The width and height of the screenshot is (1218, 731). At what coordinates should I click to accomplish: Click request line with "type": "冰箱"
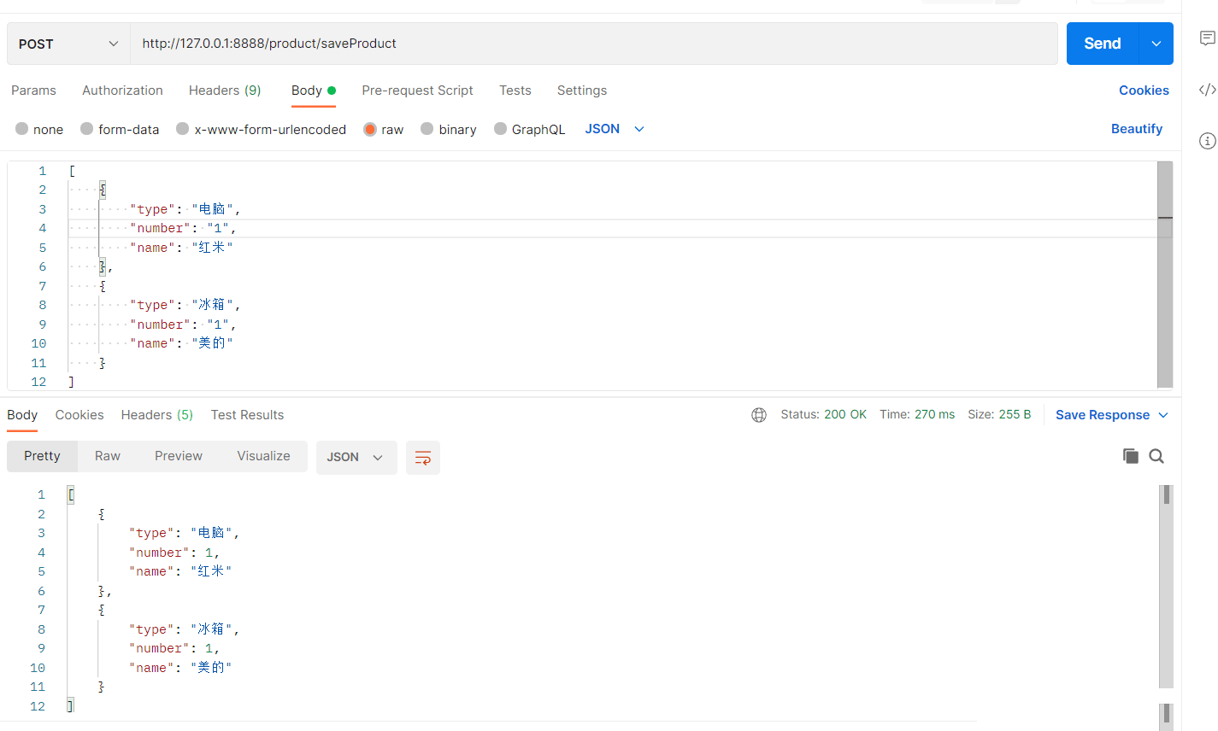tap(185, 305)
